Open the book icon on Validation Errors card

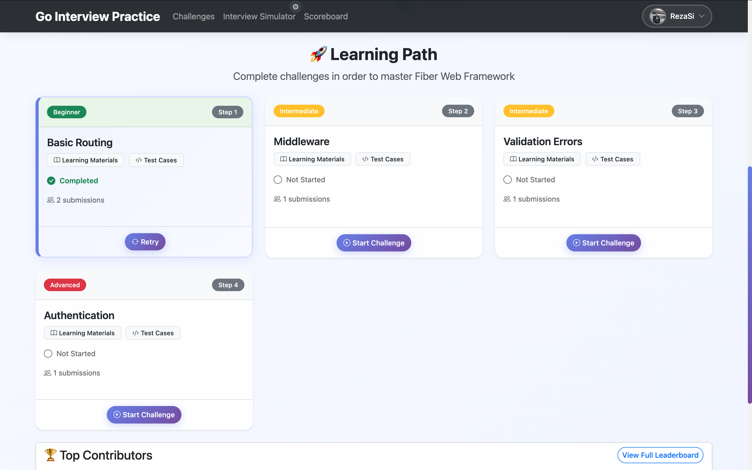pos(513,159)
